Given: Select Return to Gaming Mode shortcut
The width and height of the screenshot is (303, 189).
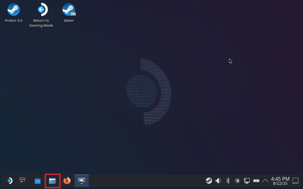Looking at the screenshot, I should click(x=41, y=10).
